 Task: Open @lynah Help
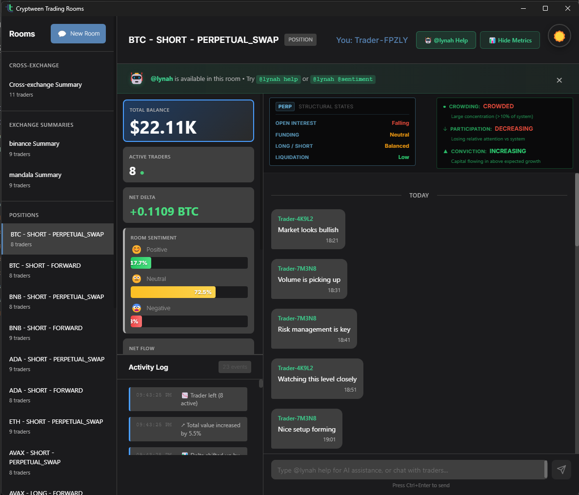(446, 40)
